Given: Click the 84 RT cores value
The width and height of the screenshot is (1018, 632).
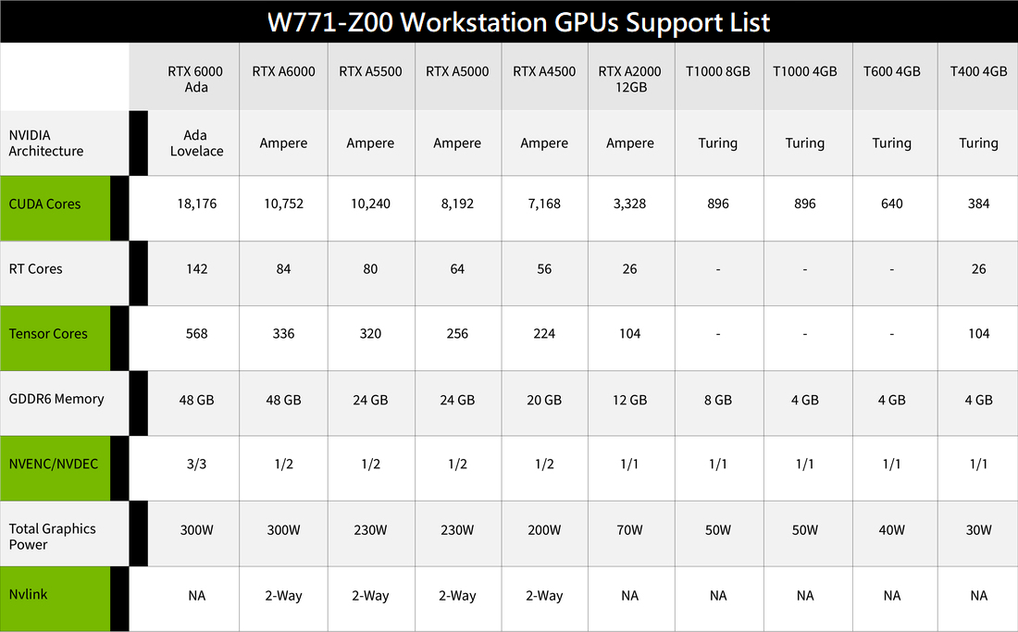Looking at the screenshot, I should [284, 268].
